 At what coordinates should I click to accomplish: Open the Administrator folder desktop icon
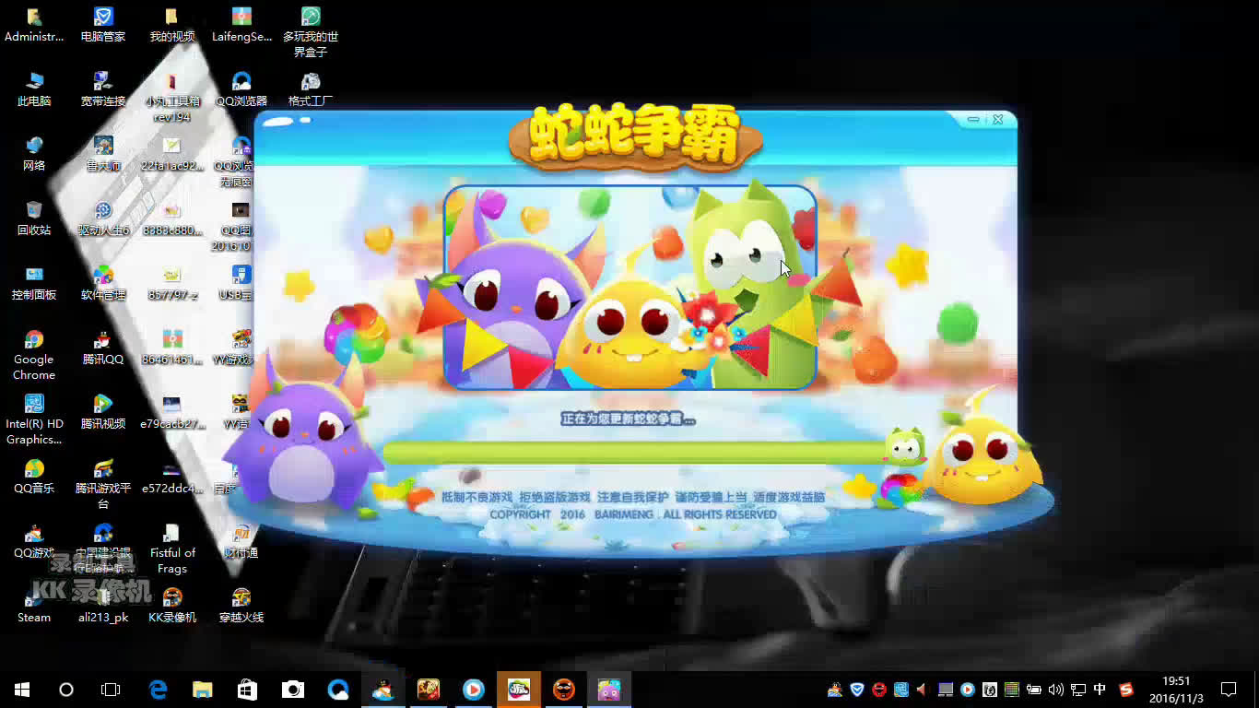(x=34, y=26)
